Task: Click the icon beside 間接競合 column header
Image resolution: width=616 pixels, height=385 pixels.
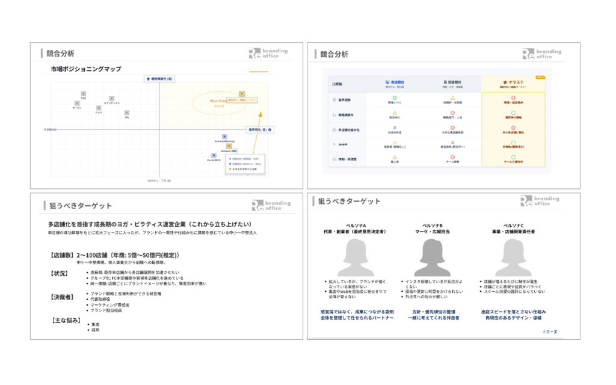Action: (445, 82)
